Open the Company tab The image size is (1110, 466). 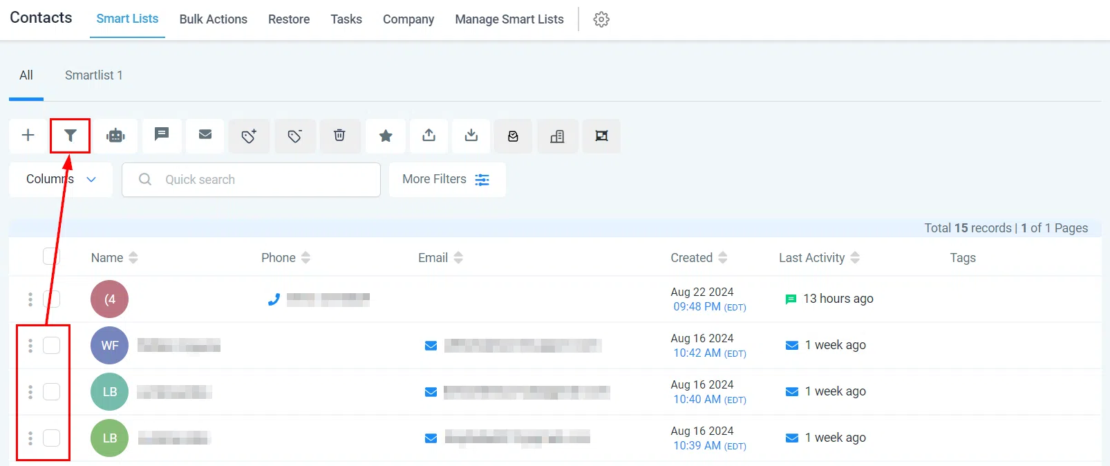(x=408, y=19)
